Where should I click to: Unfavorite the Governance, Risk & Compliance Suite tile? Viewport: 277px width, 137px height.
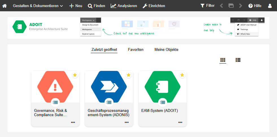point(75,75)
